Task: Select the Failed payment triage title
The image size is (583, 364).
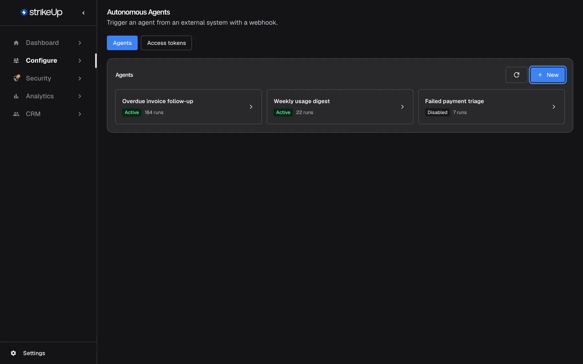Action: coord(454,101)
